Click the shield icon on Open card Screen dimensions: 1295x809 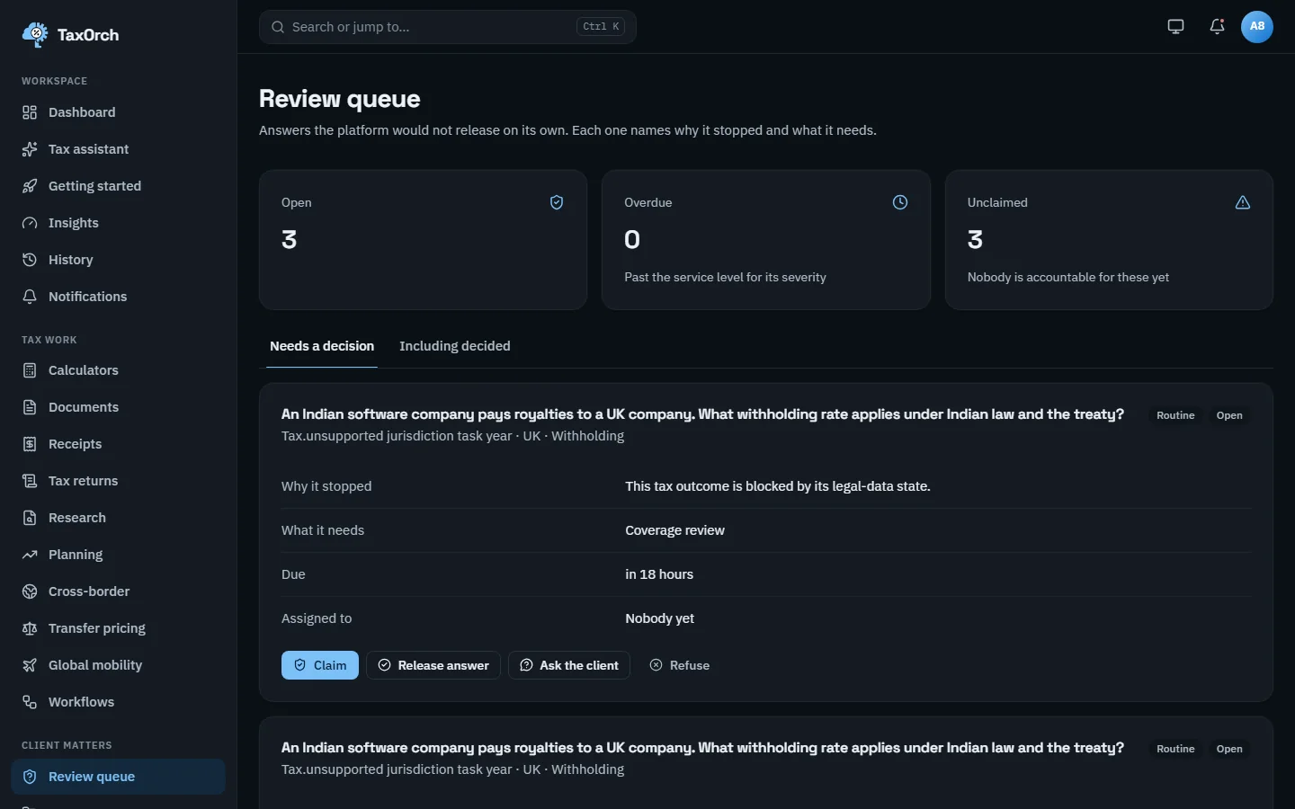(557, 202)
